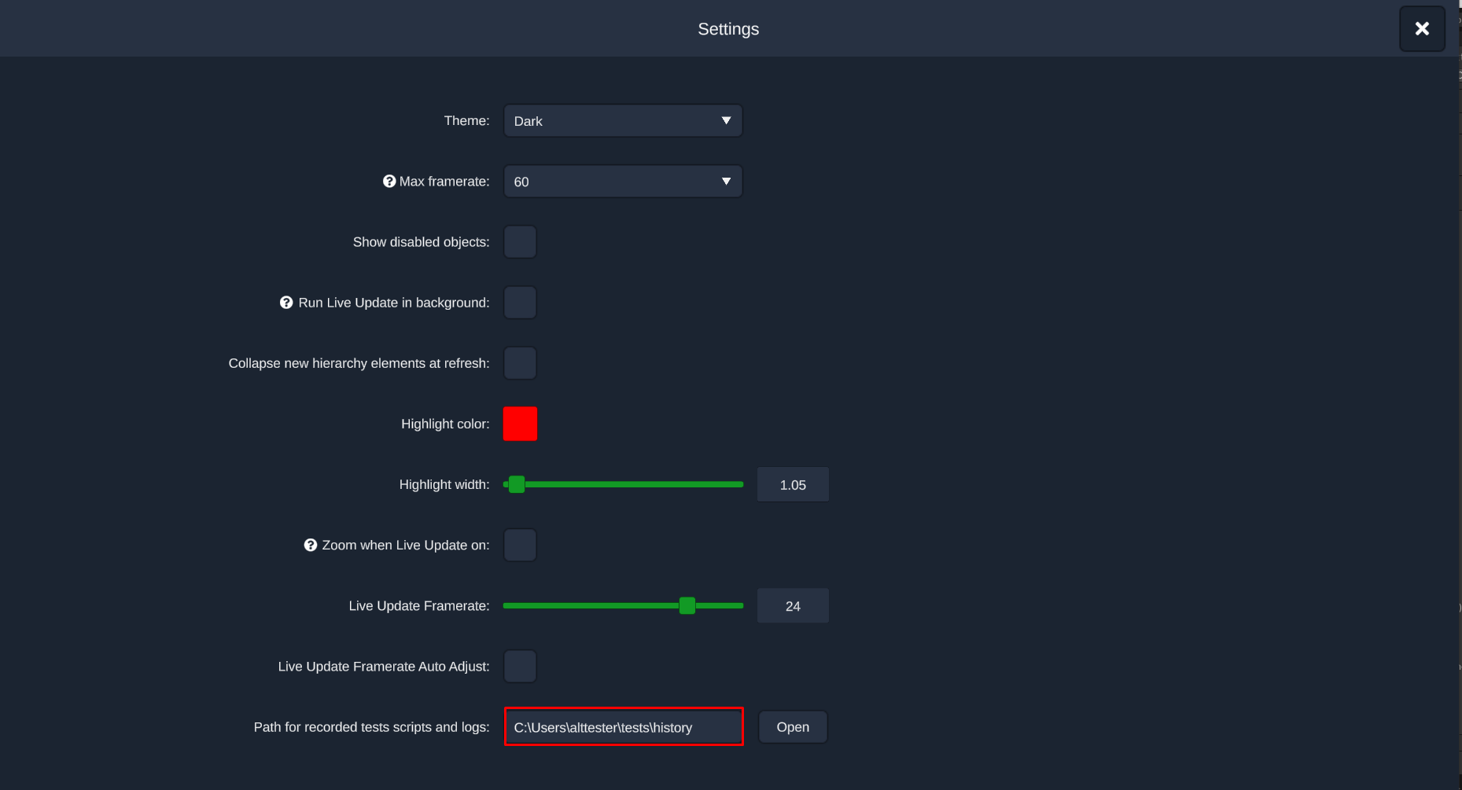Screen dimensions: 1462x790
Task: Click the dropdown arrow on the Theme selector
Action: coord(726,120)
